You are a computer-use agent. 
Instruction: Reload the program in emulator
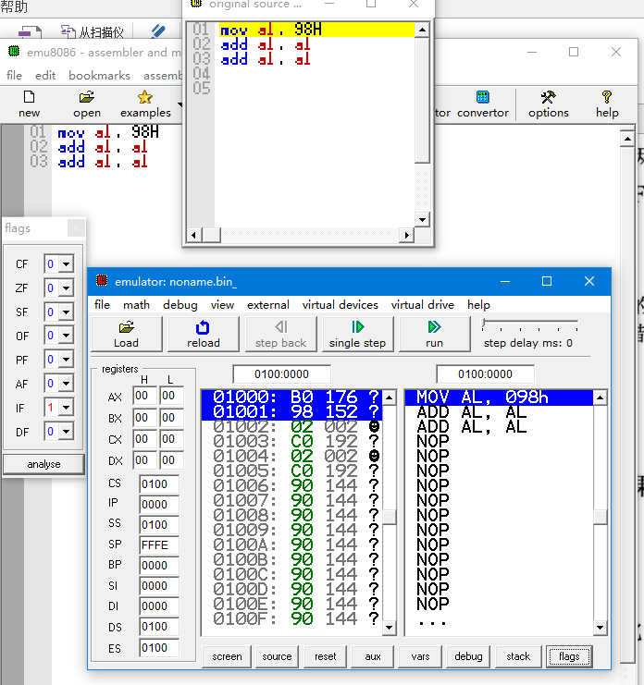pyautogui.click(x=204, y=335)
